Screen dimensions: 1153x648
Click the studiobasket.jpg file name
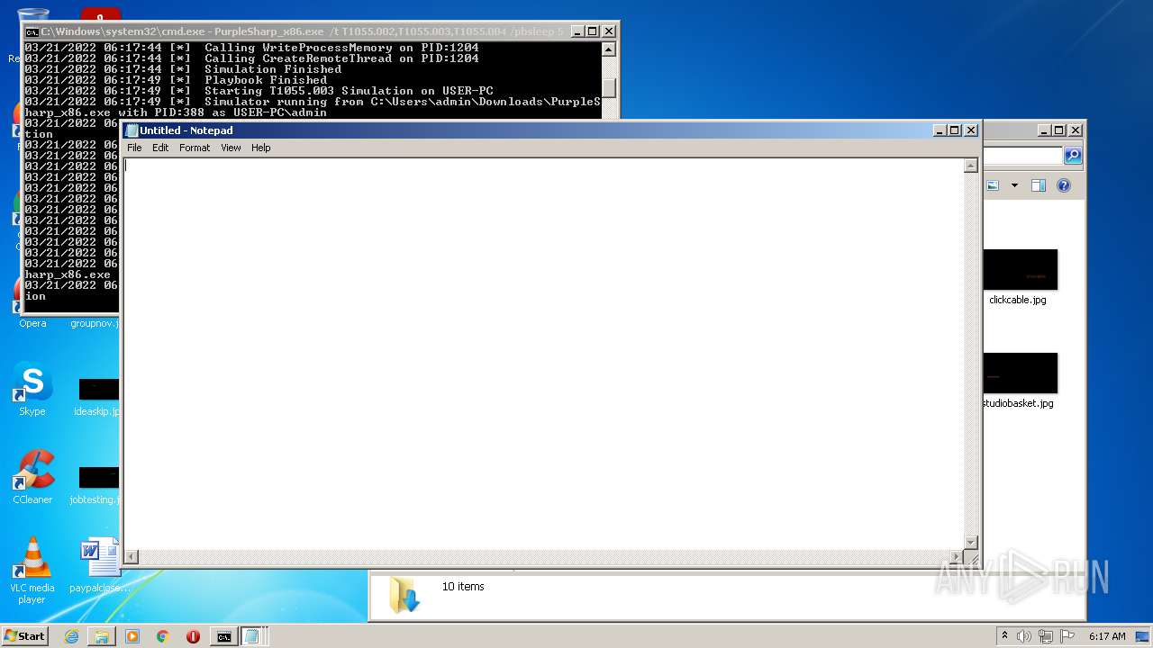tap(1018, 403)
